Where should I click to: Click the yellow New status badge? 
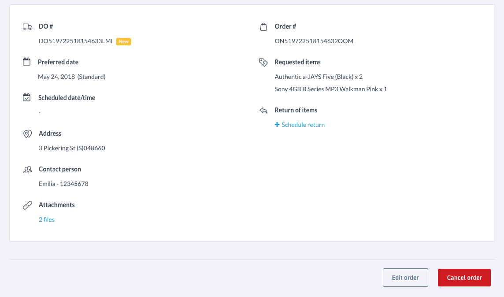pyautogui.click(x=123, y=41)
